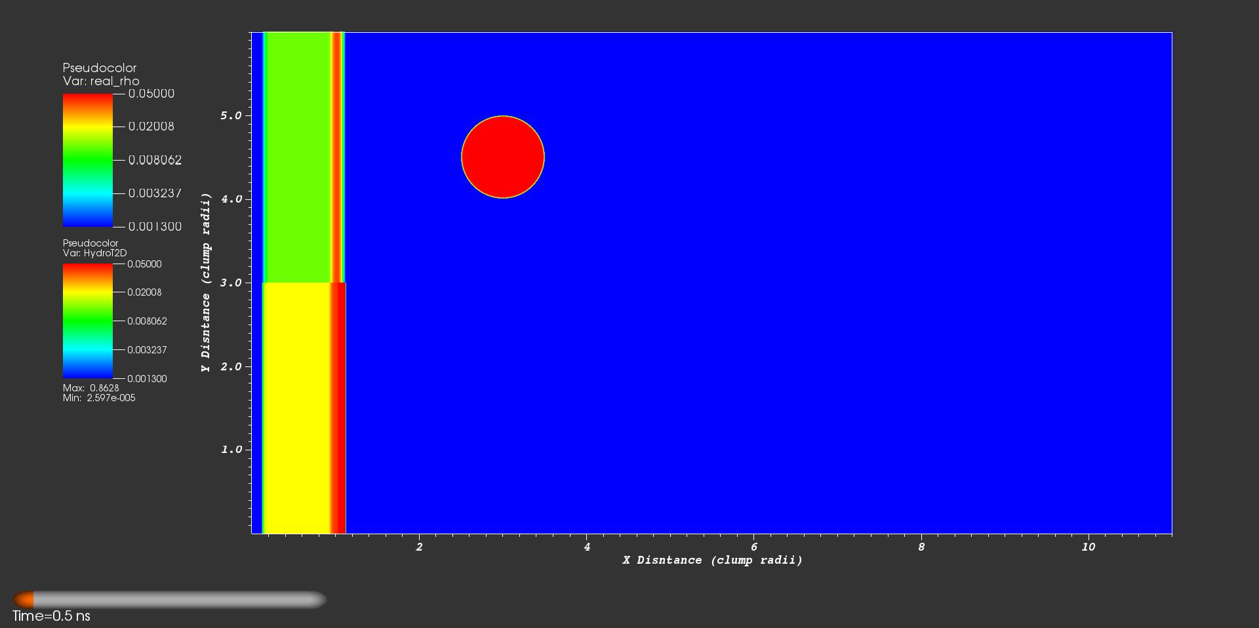Click the x-axis tick label '6'
This screenshot has height=628, width=1259.
(754, 547)
